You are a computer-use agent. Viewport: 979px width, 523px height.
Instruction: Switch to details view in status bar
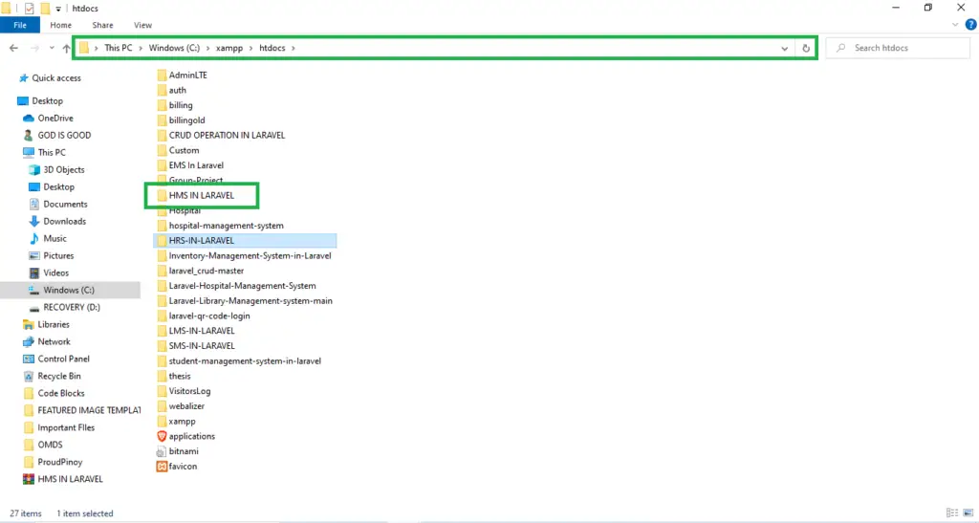coord(951,513)
